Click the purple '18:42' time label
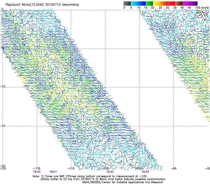 click(110, 172)
